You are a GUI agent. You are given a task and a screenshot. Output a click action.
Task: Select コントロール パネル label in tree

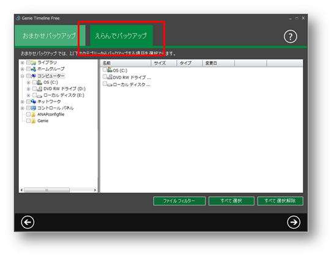pos(56,108)
